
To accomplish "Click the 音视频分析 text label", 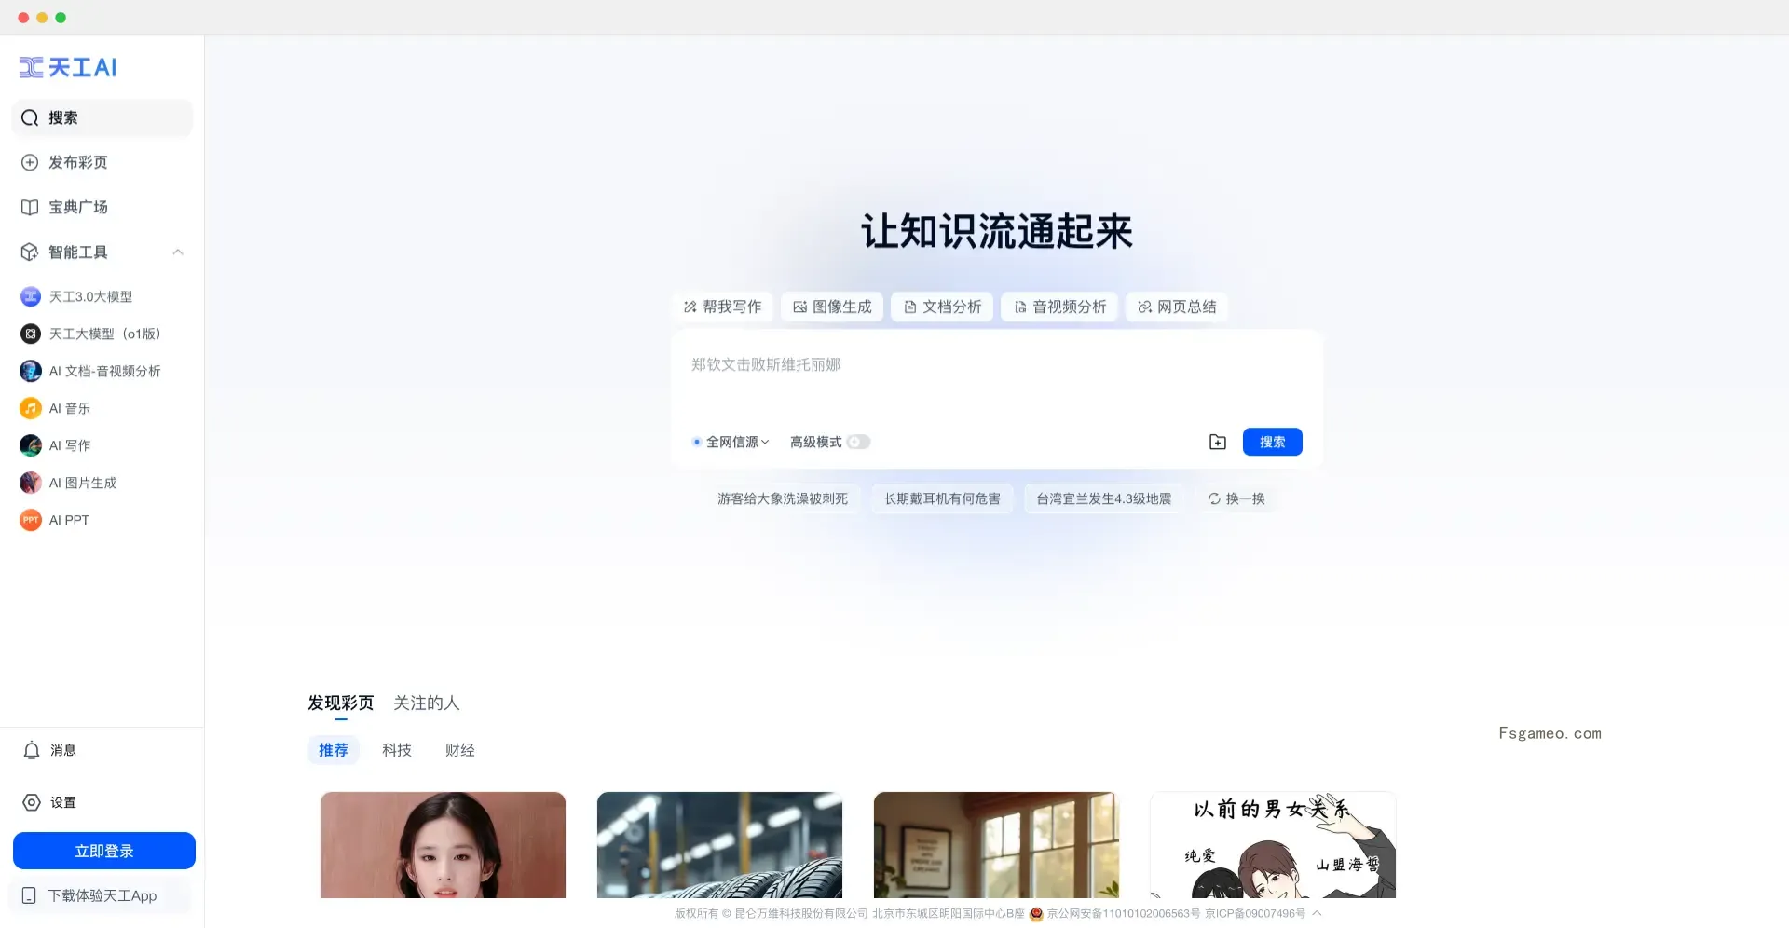I will [1070, 307].
